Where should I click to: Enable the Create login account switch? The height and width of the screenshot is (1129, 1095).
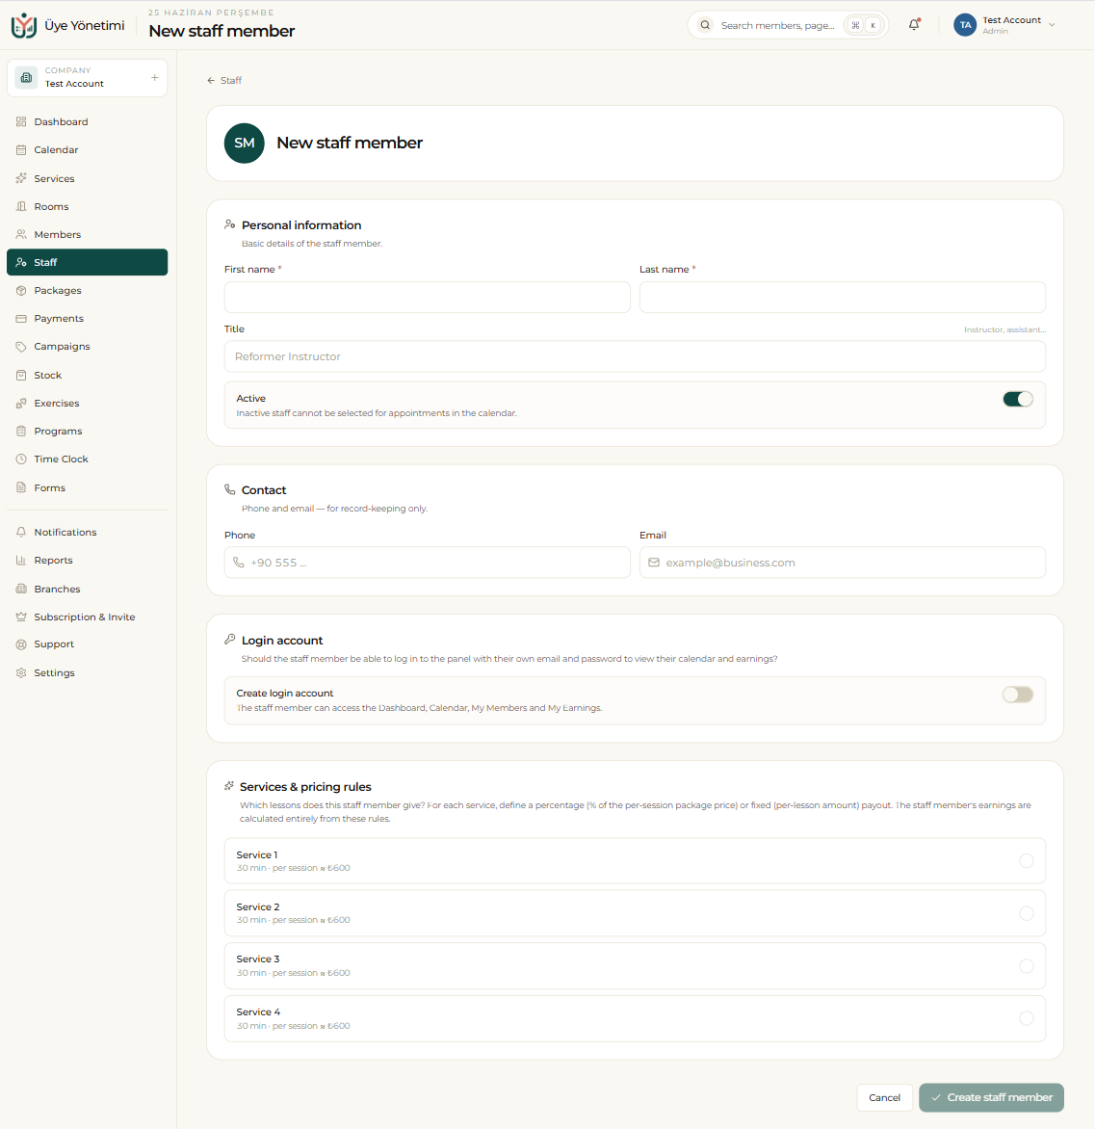click(x=1018, y=695)
